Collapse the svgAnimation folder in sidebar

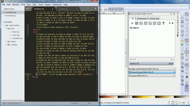coord(4,25)
